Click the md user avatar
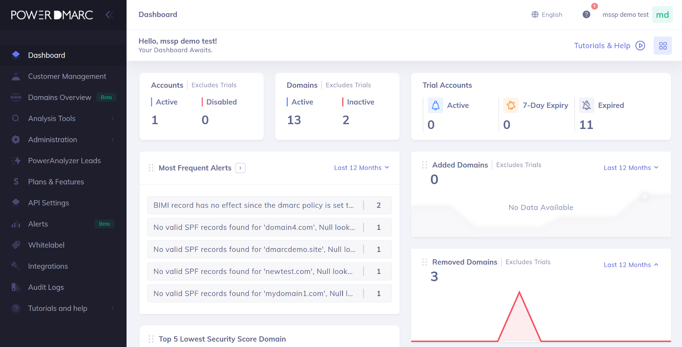This screenshot has height=347, width=682. coord(662,15)
